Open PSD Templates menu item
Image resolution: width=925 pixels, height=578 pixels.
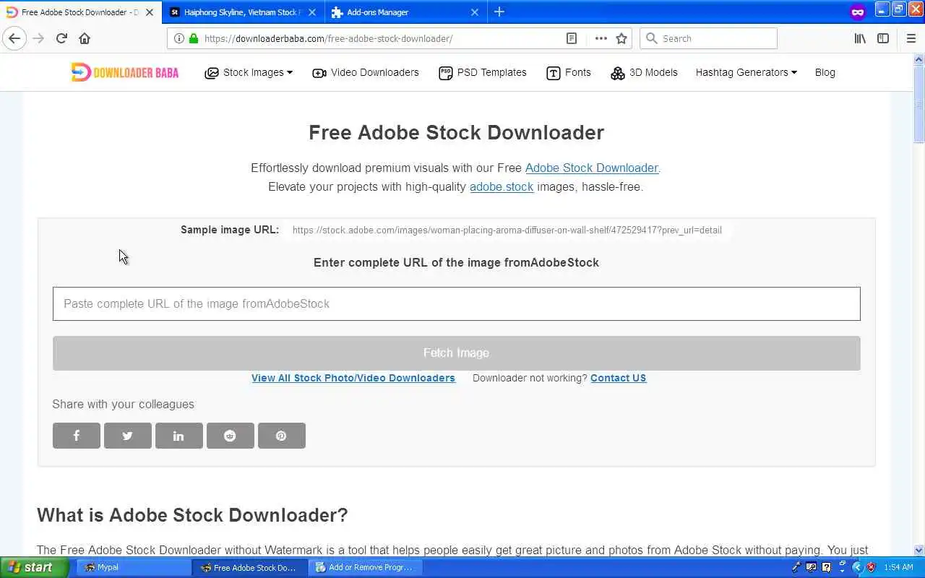click(483, 72)
